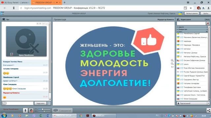Image resolution: width=211 pixels, height=118 pixels.
Task: Click the Yandex Я home button
Action: click(14, 8)
